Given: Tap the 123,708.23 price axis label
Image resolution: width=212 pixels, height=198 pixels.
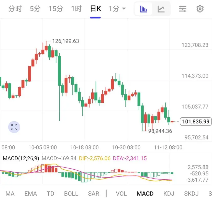Looking at the screenshot, I should coord(195,45).
